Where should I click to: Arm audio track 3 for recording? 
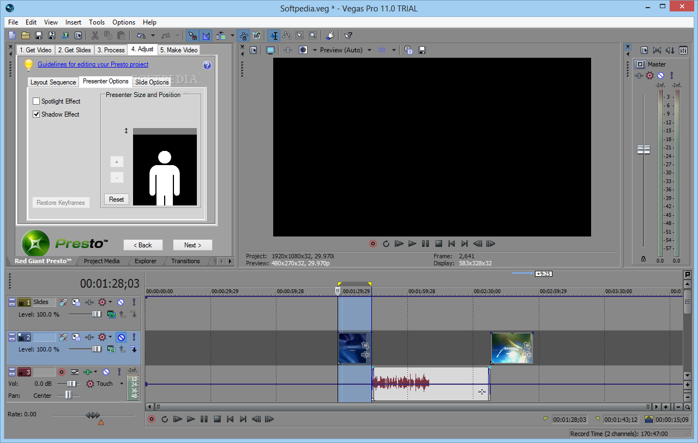[62, 372]
